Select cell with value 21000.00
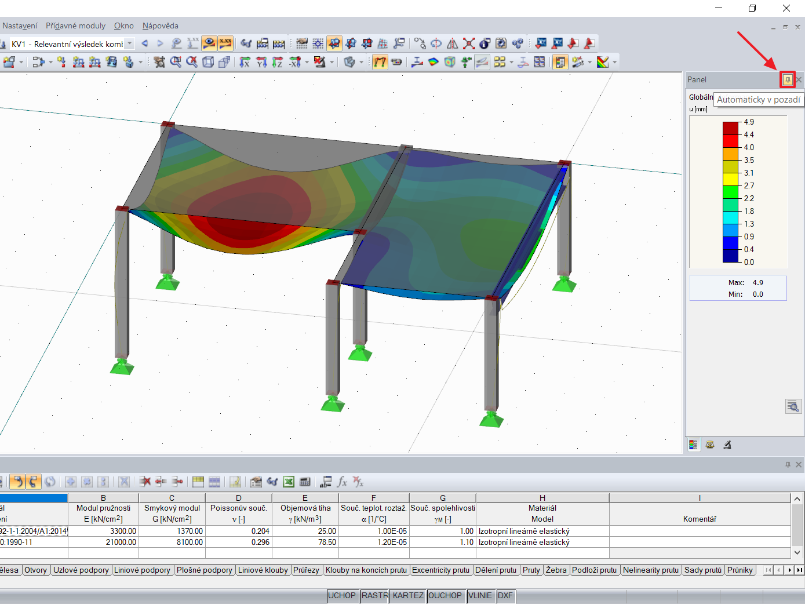 tap(103, 542)
